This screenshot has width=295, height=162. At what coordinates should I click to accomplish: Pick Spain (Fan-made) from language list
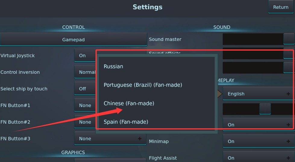(x=126, y=122)
